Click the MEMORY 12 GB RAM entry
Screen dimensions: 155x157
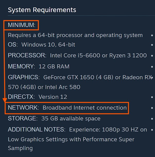(39, 66)
